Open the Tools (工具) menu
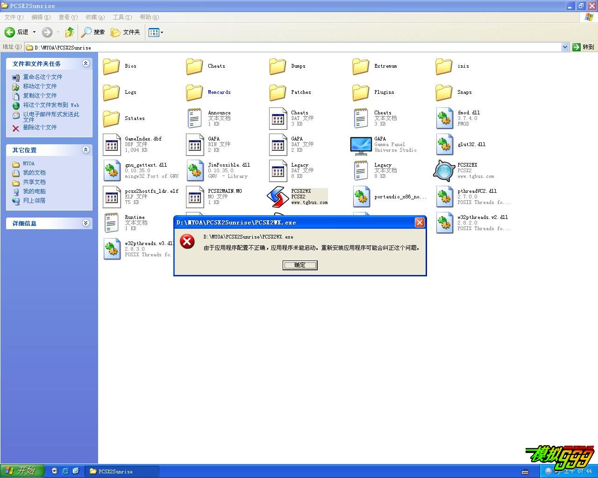 [x=122, y=17]
